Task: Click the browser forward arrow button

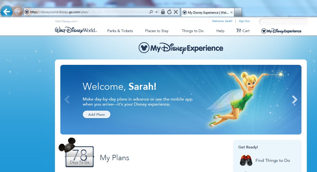Action: point(18,12)
